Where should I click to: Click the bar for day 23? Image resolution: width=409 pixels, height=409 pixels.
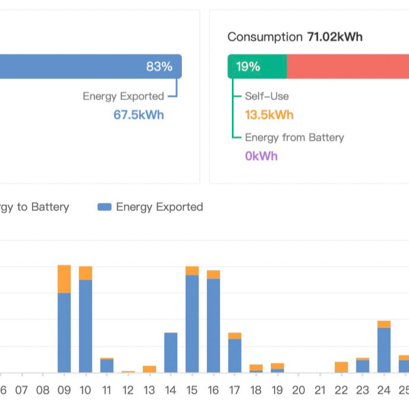point(363,365)
